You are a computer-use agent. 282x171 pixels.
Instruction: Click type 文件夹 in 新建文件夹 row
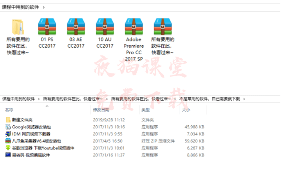click(x=148, y=120)
